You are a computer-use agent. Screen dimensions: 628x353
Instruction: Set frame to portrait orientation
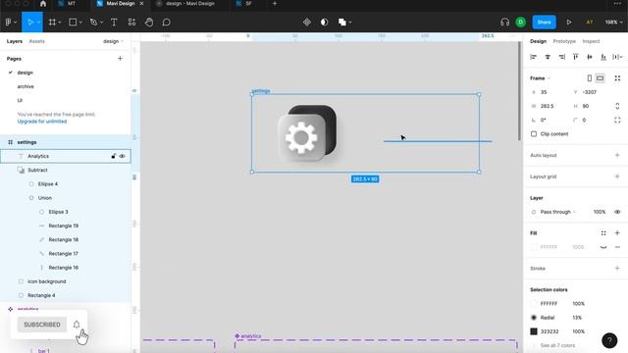click(590, 78)
